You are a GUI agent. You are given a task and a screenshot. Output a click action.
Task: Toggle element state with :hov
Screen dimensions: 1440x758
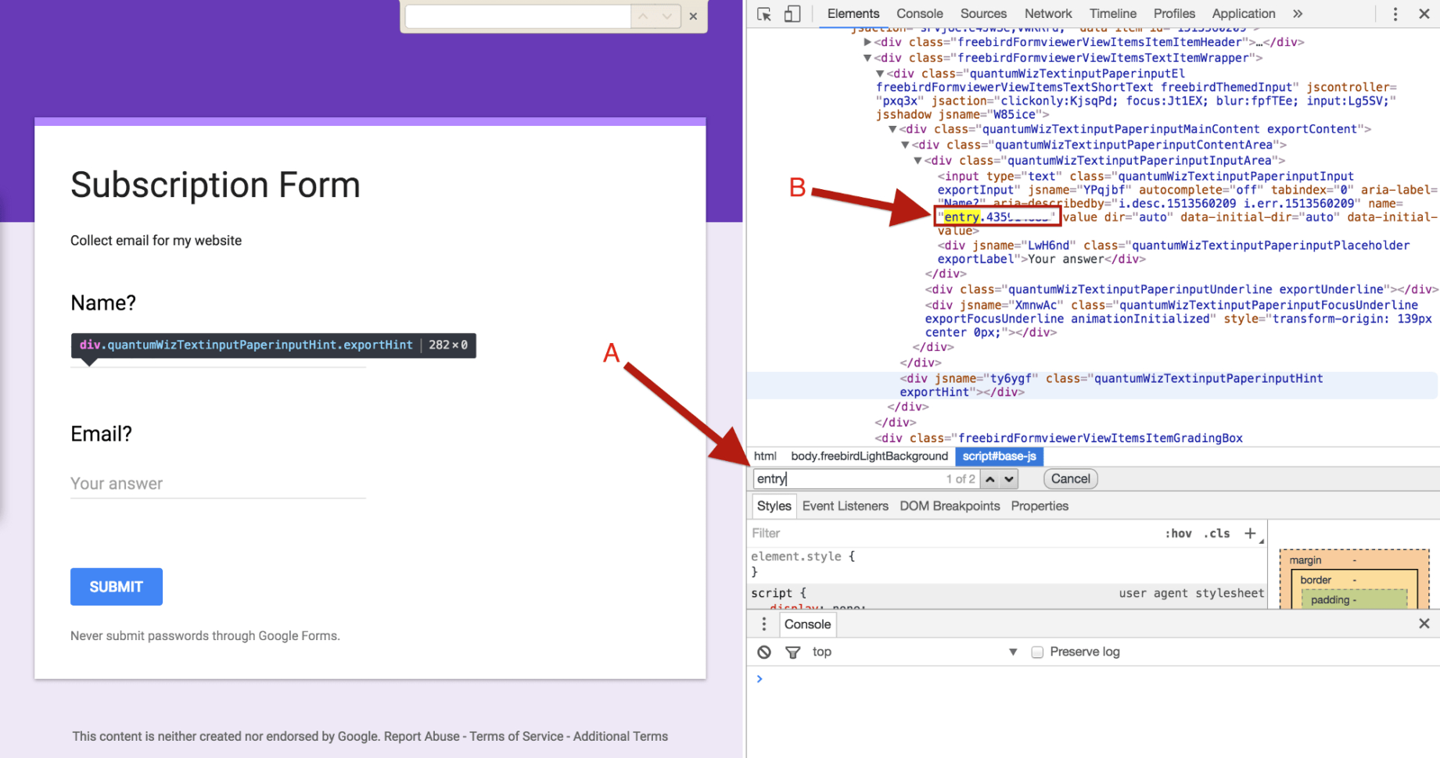1178,534
